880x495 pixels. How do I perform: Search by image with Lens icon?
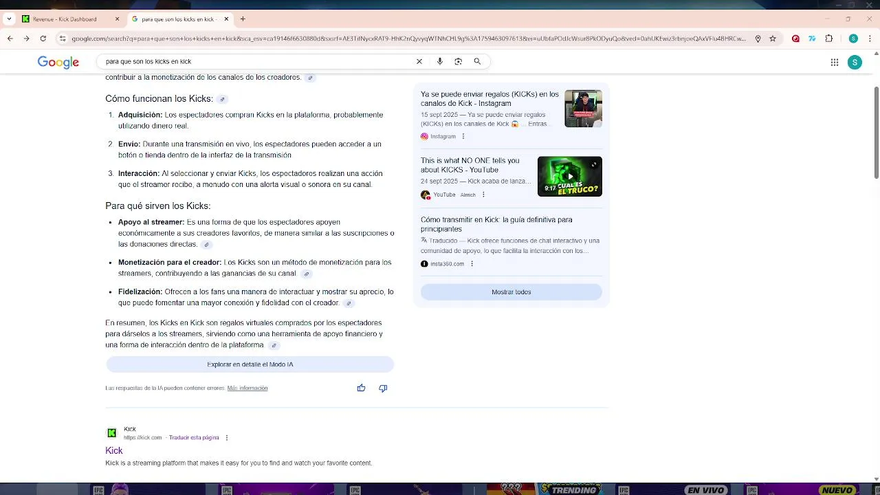[459, 61]
